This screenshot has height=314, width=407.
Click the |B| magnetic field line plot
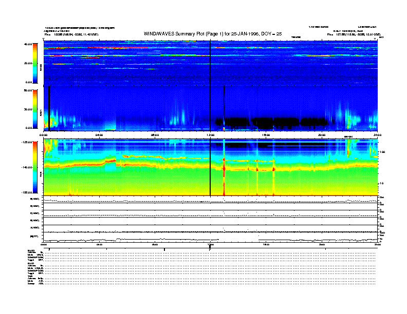click(211, 238)
